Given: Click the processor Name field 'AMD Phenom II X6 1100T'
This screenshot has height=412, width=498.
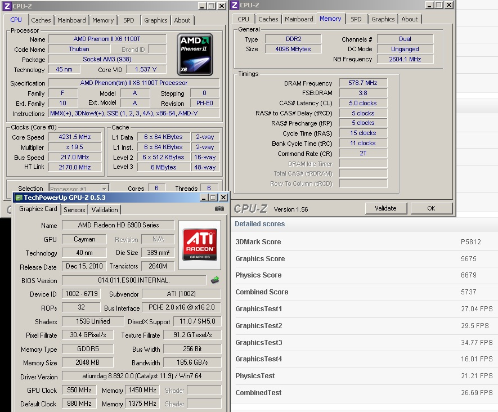Looking at the screenshot, I should point(107,39).
